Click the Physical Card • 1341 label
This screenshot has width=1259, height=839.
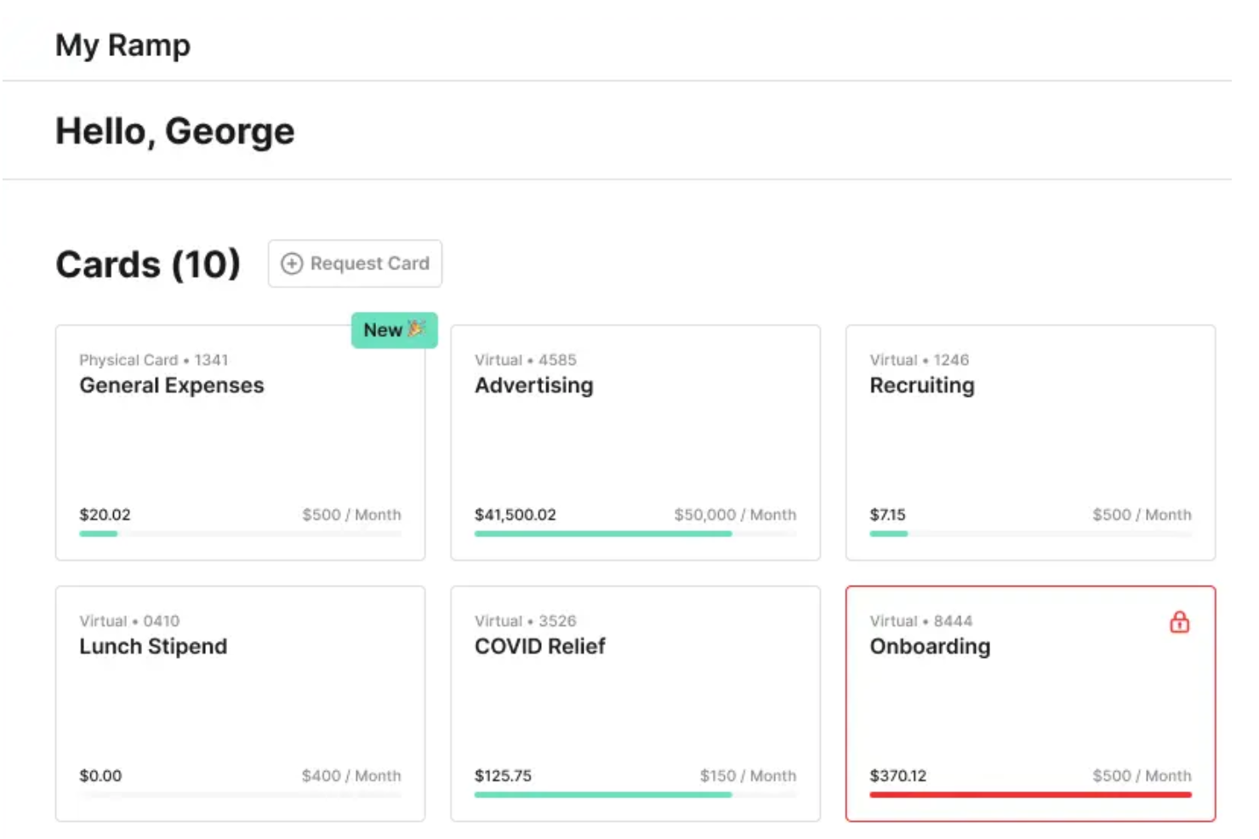click(154, 360)
